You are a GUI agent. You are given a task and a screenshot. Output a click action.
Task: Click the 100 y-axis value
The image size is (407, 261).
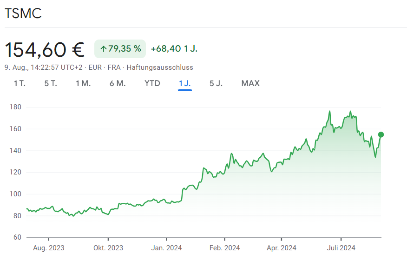click(x=15, y=194)
